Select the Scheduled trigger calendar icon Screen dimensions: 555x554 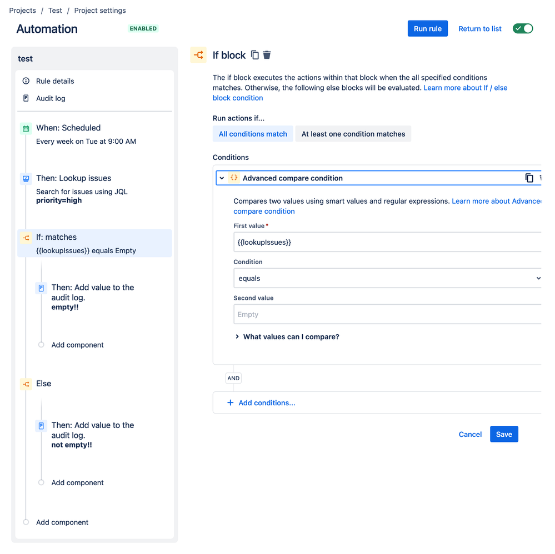pos(26,128)
